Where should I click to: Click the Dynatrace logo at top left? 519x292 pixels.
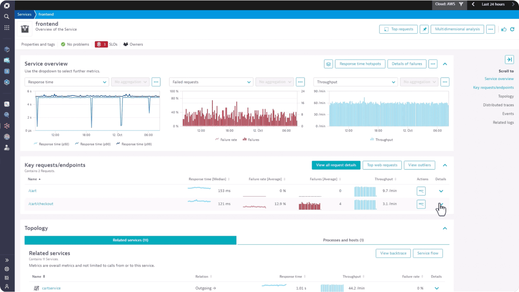point(7,5)
